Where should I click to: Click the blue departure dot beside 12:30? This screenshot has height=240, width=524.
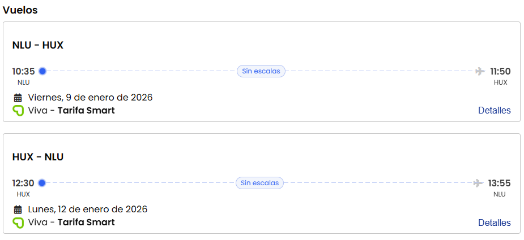pyautogui.click(x=41, y=183)
